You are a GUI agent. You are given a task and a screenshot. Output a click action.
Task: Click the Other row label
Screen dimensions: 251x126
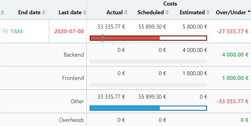[x=77, y=101]
